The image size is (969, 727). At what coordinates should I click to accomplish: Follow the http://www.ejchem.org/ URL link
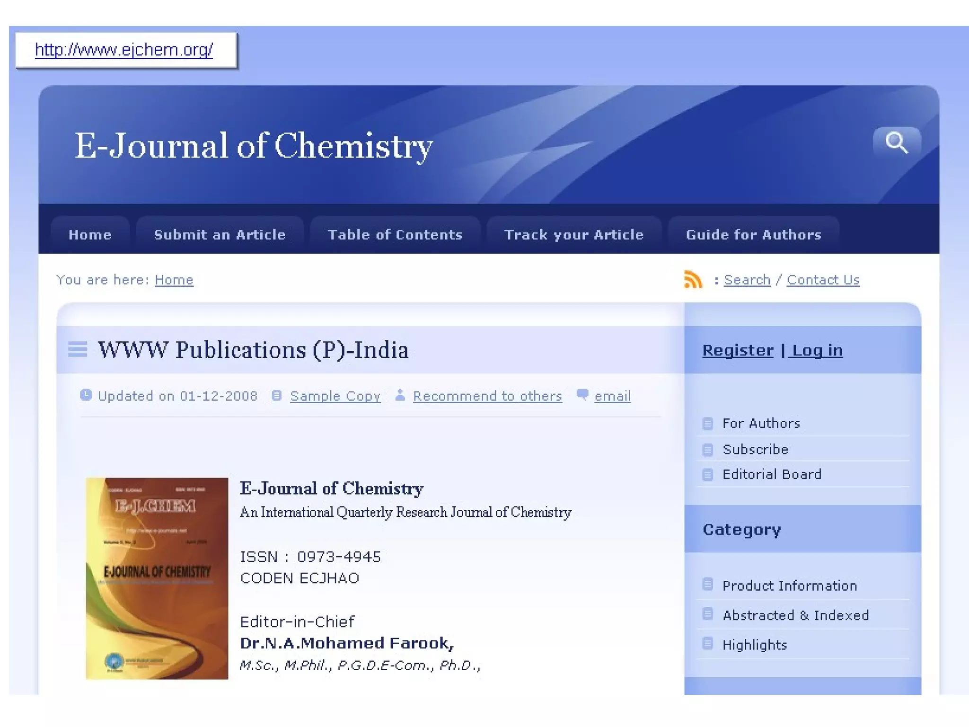click(x=124, y=50)
